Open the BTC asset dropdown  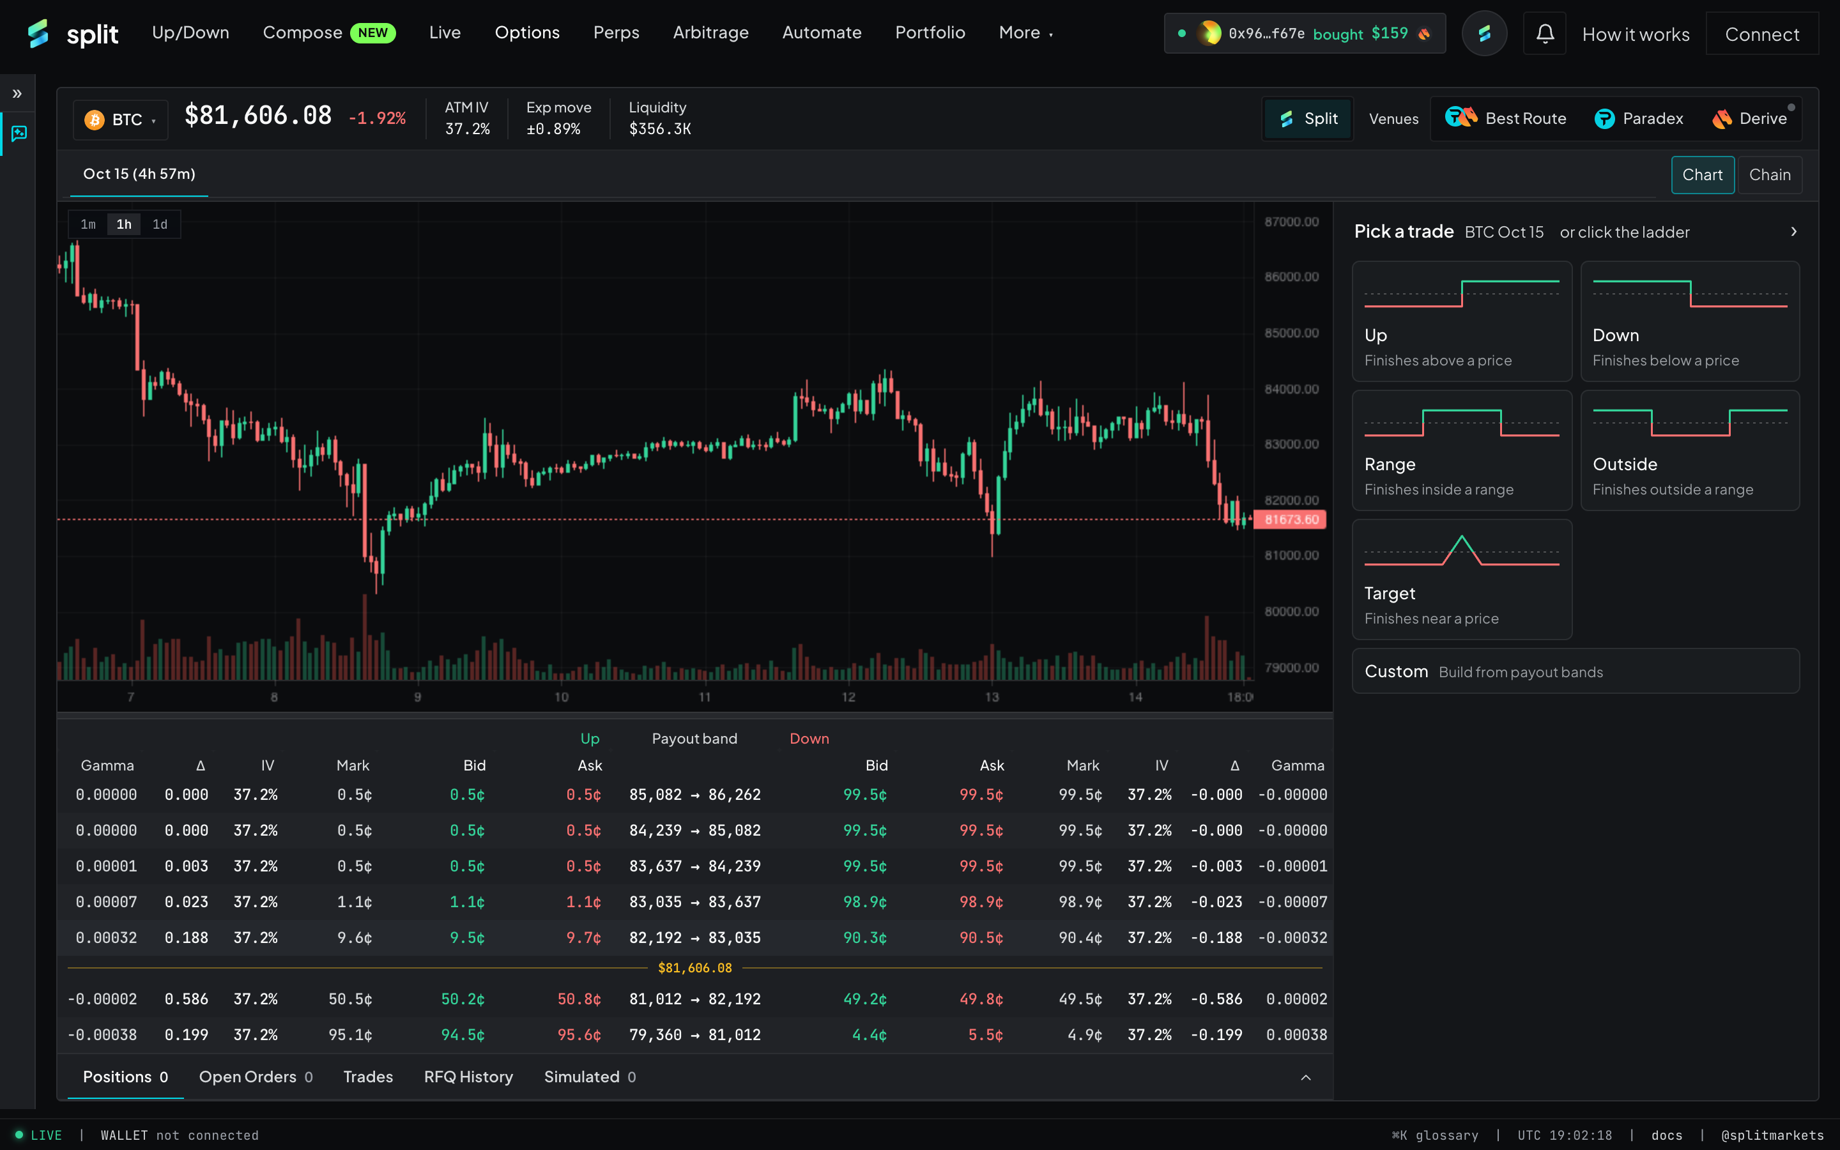tap(121, 119)
